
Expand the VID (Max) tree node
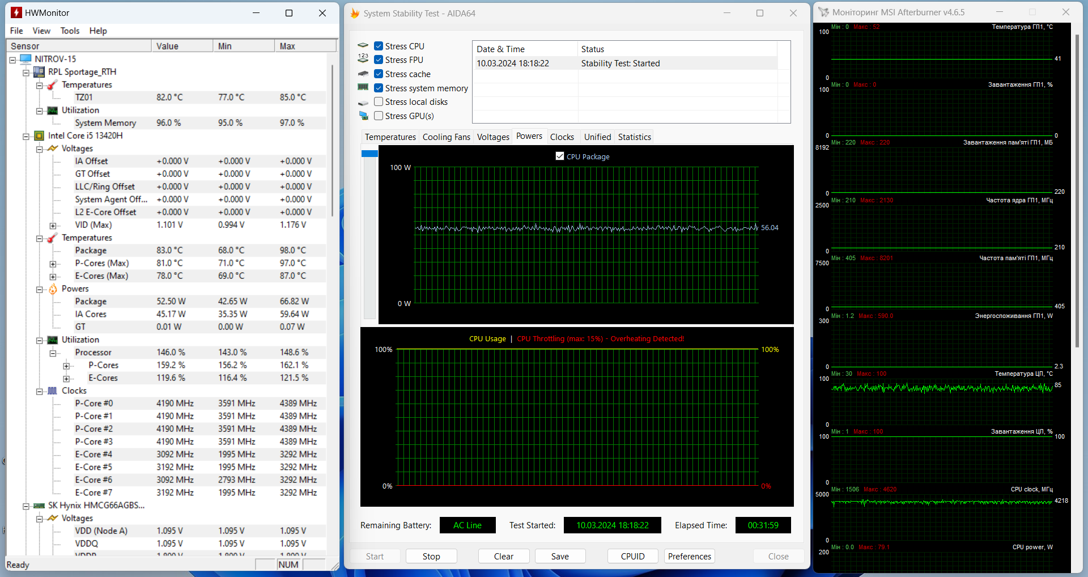[x=53, y=226]
